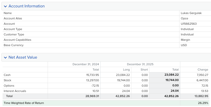Select the December 31, 2024 column header
The width and height of the screenshot is (211, 107).
[x=86, y=64]
